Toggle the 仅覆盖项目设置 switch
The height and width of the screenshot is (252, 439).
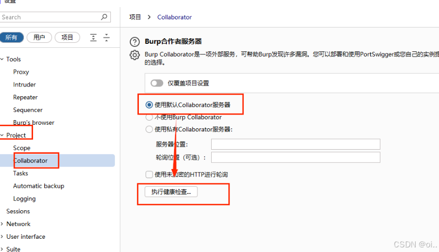click(x=157, y=83)
